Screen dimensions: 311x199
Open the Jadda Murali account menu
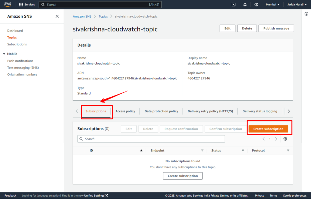coord(297,4)
